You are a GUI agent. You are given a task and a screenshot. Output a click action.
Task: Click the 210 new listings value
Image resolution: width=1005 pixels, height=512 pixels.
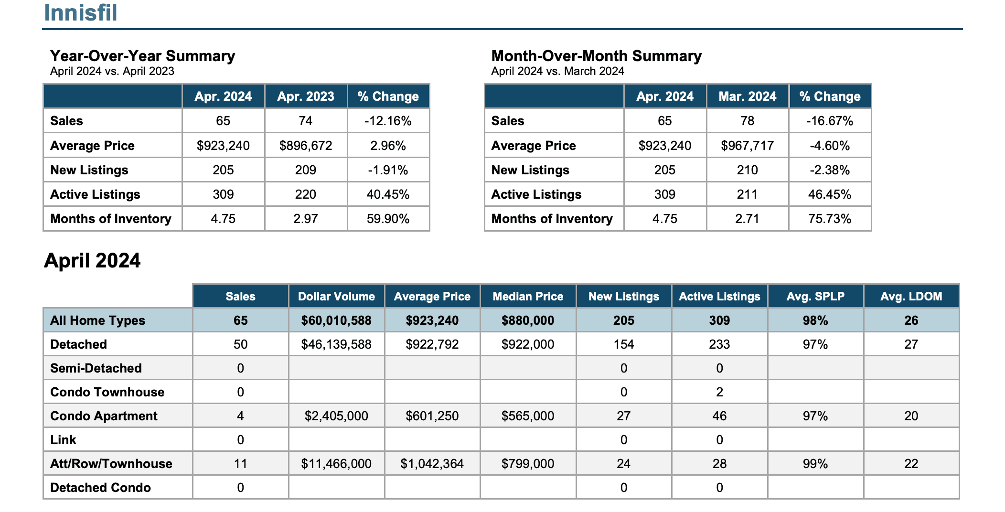[748, 170]
